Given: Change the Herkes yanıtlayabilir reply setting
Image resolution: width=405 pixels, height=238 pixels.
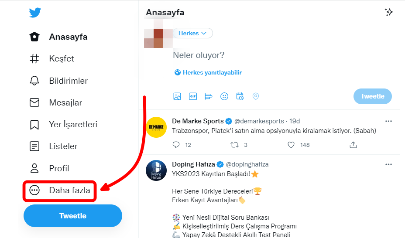Looking at the screenshot, I should [x=208, y=73].
